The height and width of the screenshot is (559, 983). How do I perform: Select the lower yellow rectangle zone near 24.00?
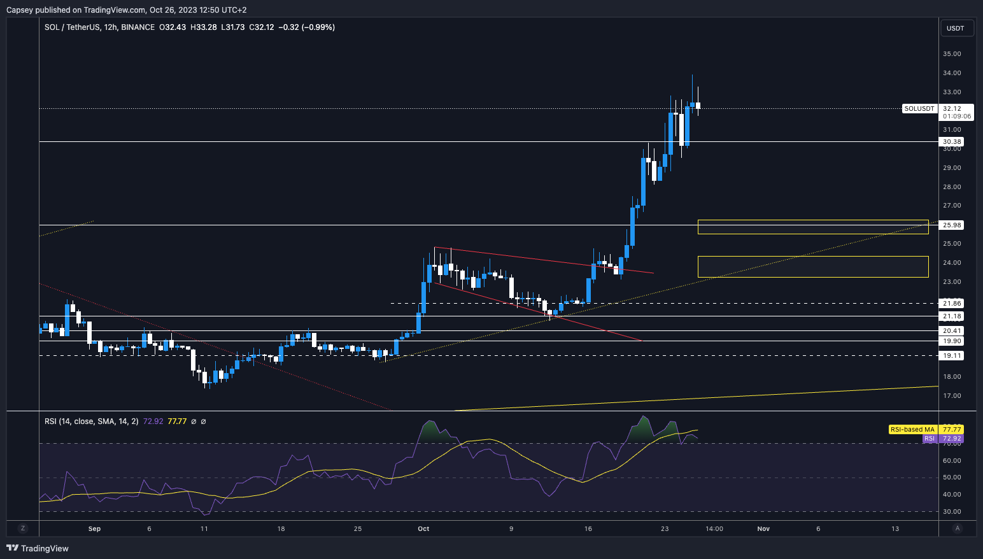[x=813, y=267]
